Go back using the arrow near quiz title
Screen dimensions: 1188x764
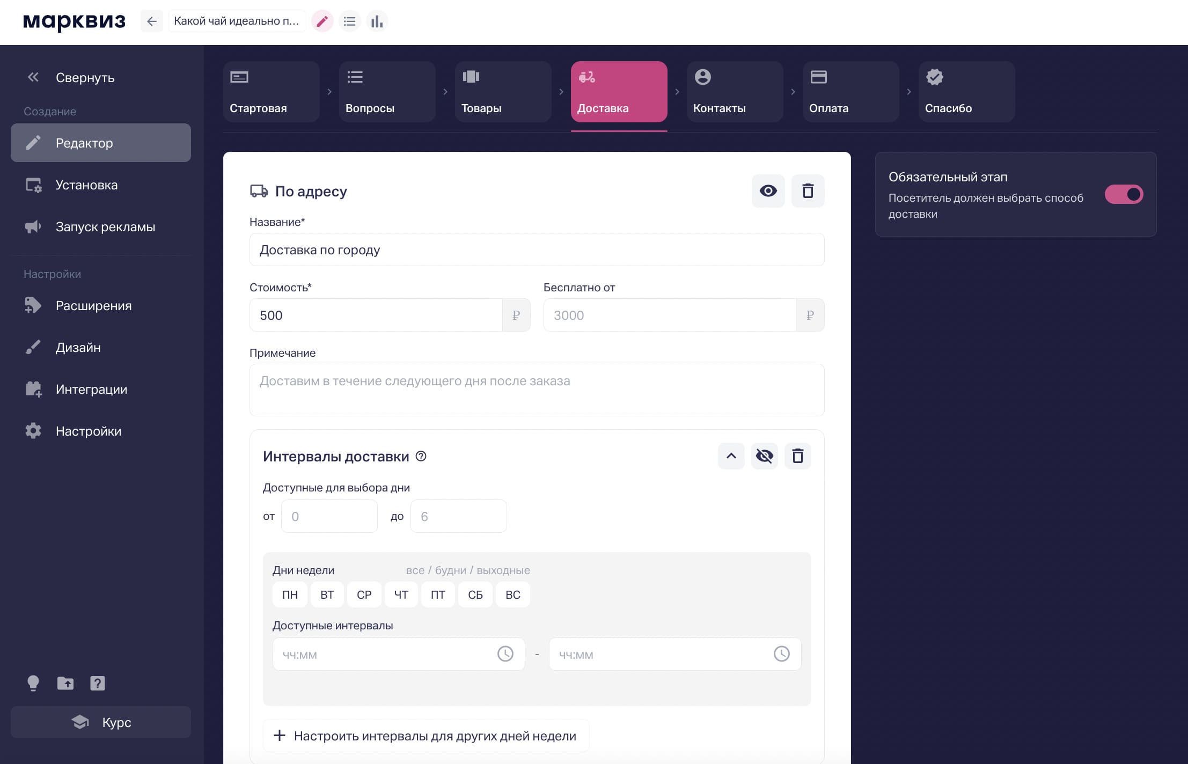(152, 21)
